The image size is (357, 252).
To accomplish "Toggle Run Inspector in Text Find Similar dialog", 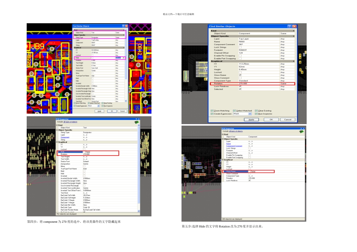I will [103, 106].
